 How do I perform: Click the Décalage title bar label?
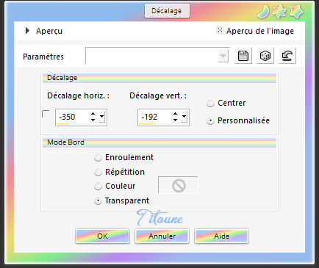[x=167, y=11]
